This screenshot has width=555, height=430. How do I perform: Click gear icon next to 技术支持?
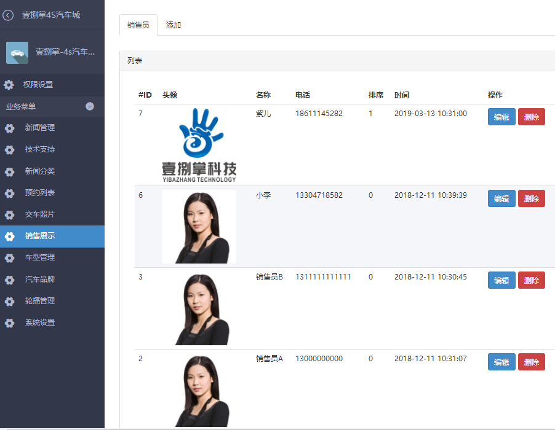(10, 149)
